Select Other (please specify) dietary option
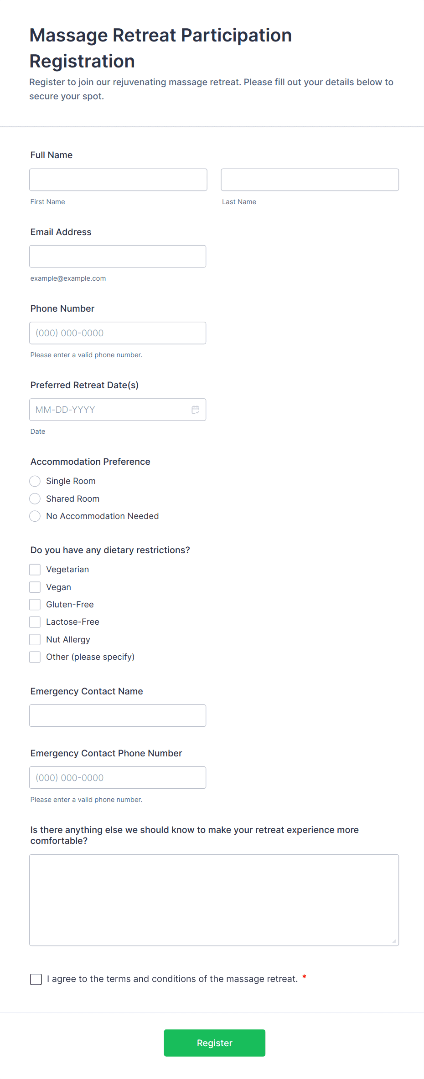Image resolution: width=424 pixels, height=1079 pixels. tap(35, 657)
